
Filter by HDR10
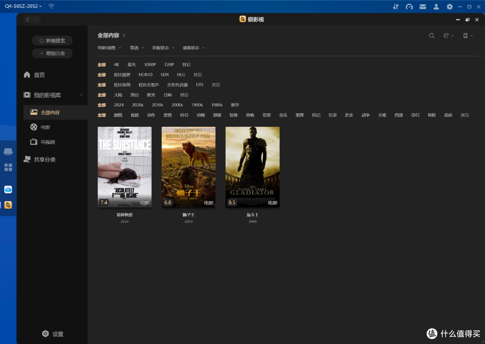[145, 75]
